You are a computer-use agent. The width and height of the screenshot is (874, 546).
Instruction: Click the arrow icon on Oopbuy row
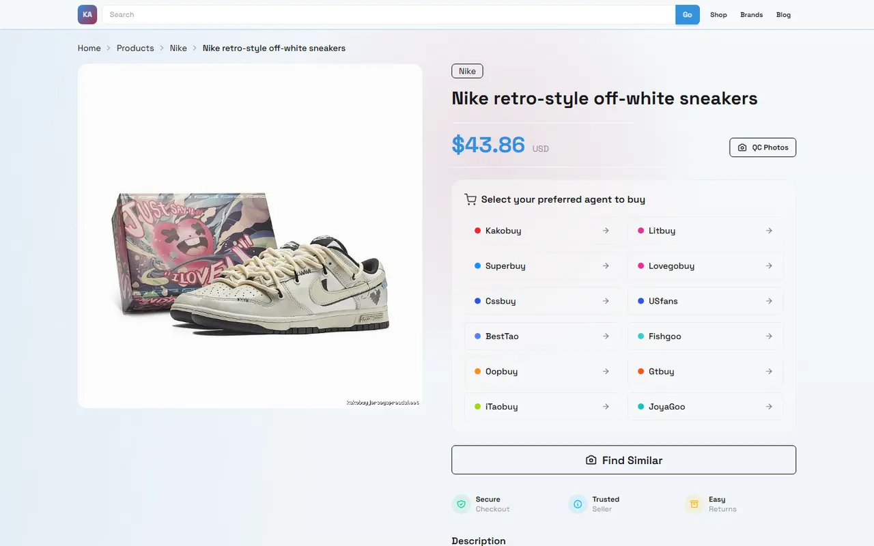(x=606, y=371)
